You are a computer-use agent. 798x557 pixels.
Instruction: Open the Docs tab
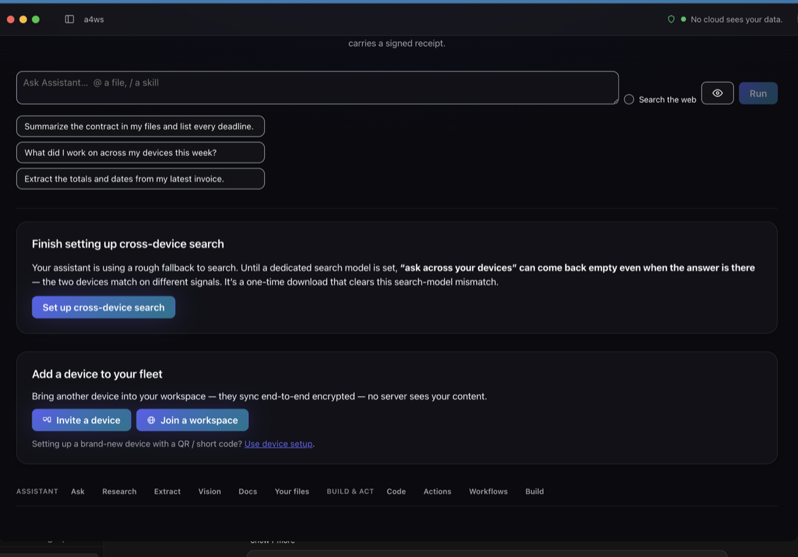248,491
